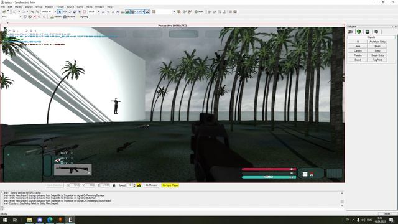Toggle AI/Physics button
This screenshot has width=398, height=224.
pos(151,185)
